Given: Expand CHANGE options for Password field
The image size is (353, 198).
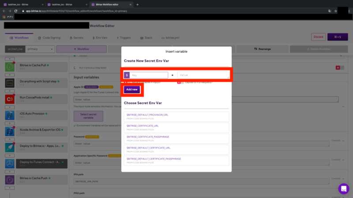Looking at the screenshot, I should [x=338, y=141].
